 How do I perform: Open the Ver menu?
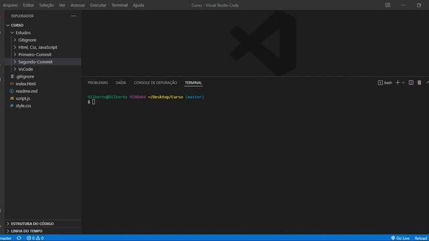[62, 5]
